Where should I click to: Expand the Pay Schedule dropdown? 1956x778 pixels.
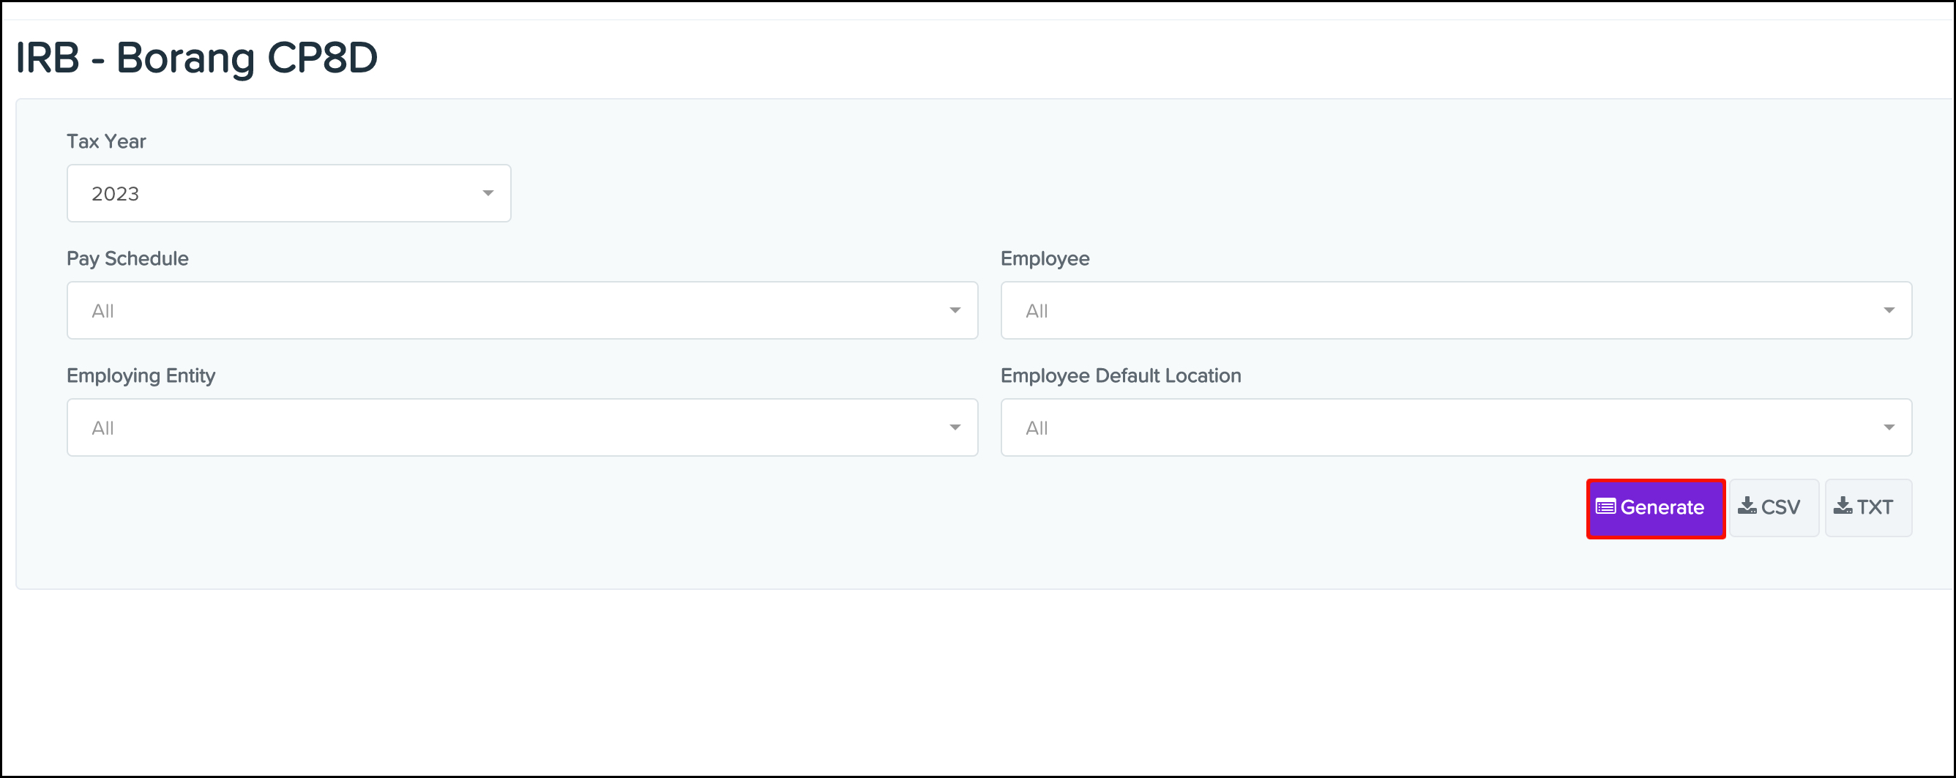click(x=523, y=310)
